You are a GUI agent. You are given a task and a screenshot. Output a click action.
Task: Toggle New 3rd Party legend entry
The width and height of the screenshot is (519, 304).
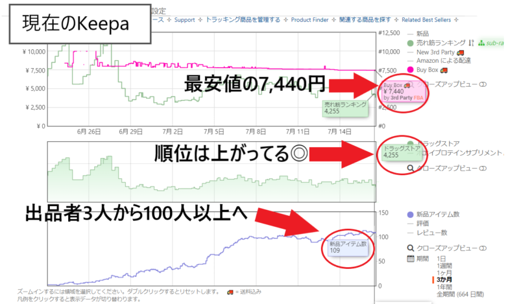click(435, 53)
